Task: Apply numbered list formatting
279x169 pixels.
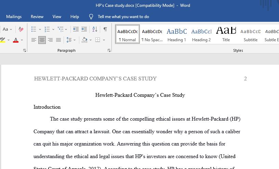Action: tap(47, 29)
